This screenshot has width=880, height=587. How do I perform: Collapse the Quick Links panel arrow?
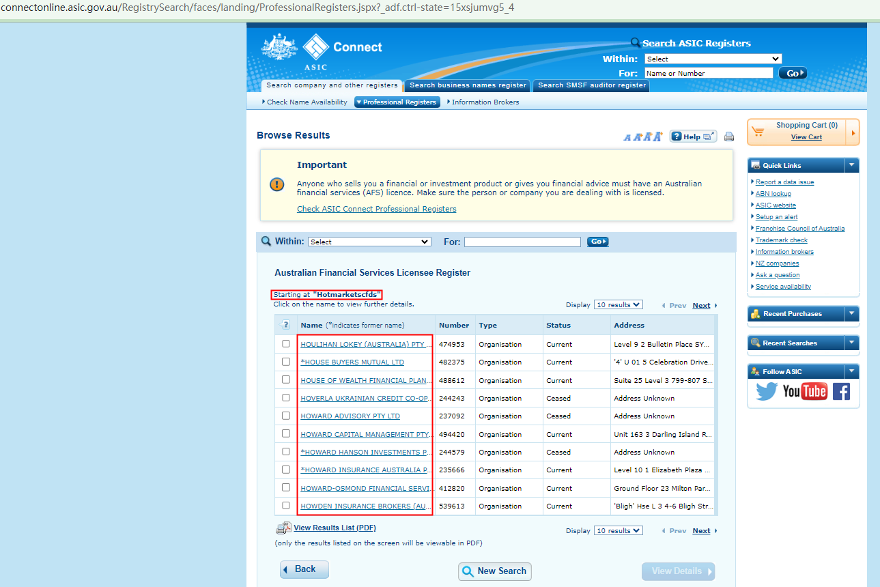pos(851,165)
